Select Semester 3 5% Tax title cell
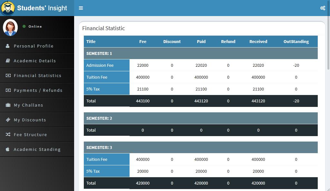Viewport: 330px width, 191px height. [x=106, y=171]
